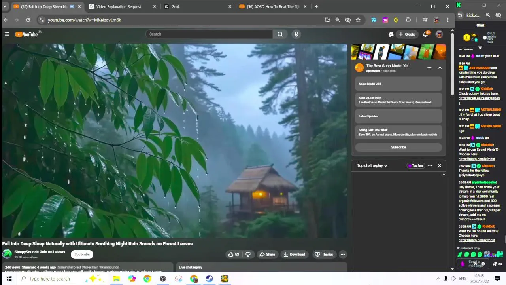506x285 pixels.
Task: Click install app icon in address bar
Action: [327, 20]
